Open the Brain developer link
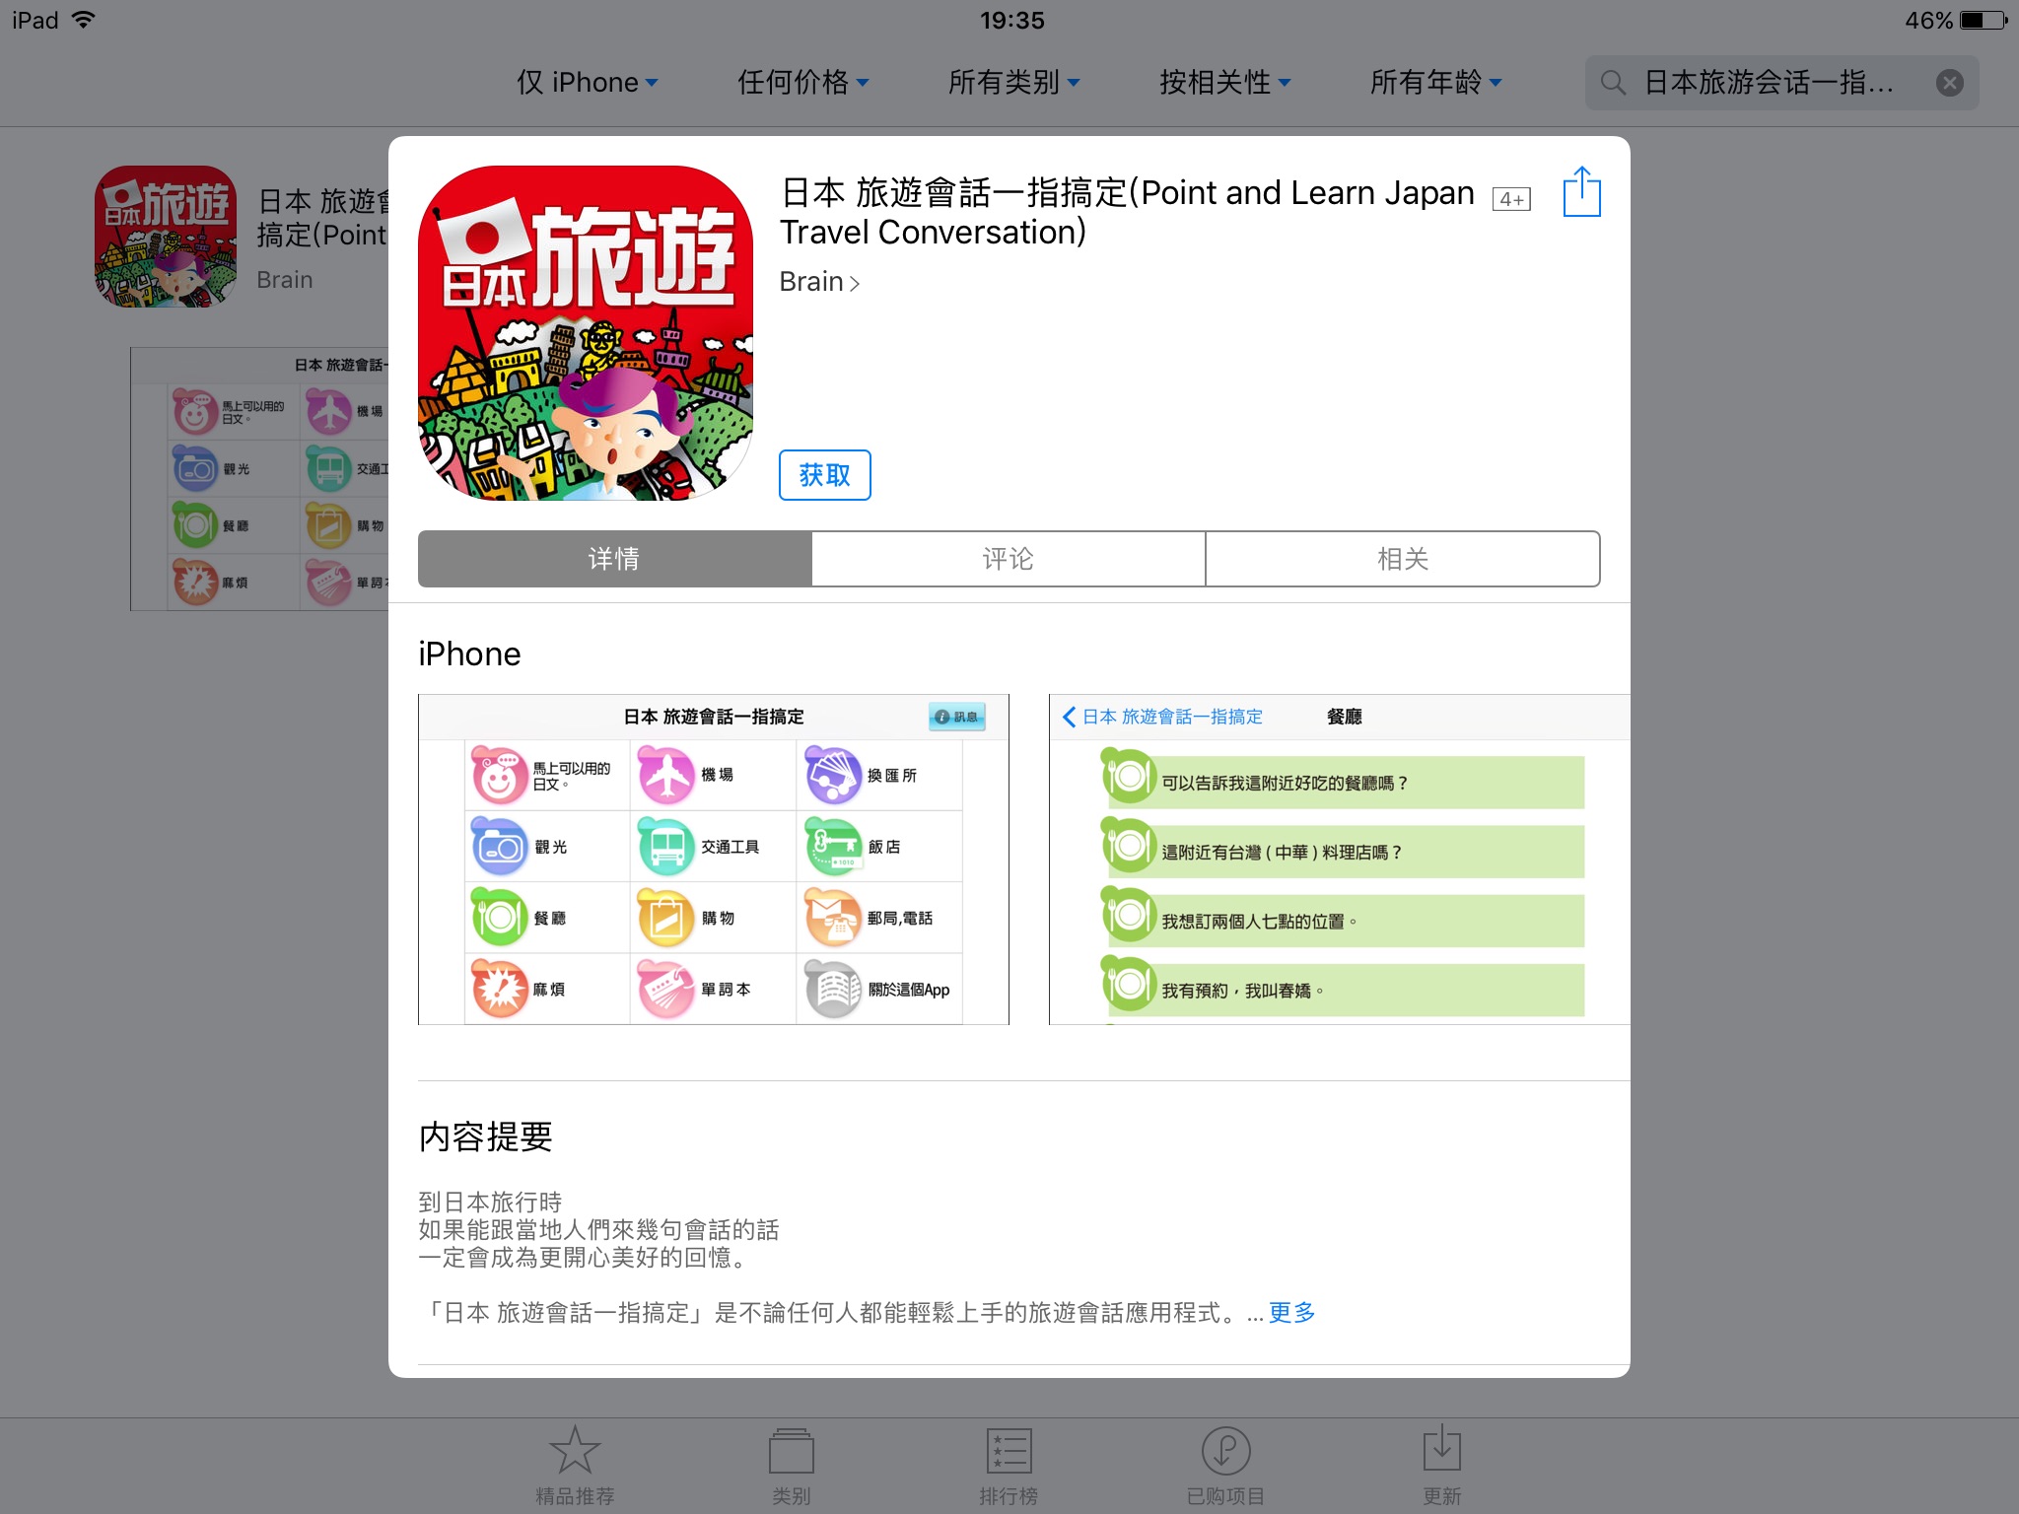This screenshot has width=2019, height=1514. click(819, 282)
